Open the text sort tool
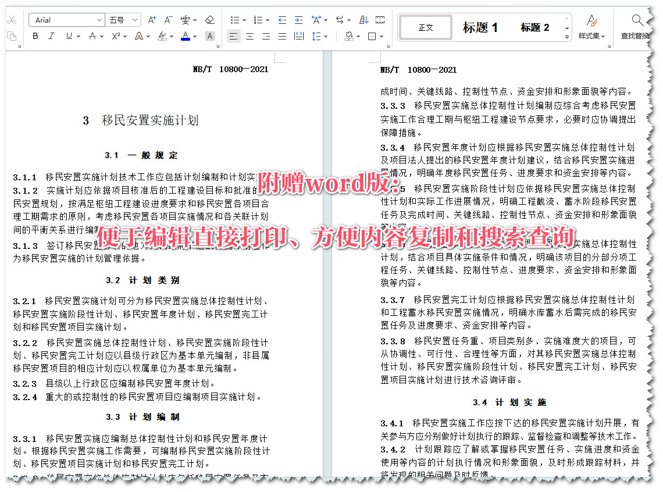This screenshot has width=663, height=492. click(x=363, y=20)
